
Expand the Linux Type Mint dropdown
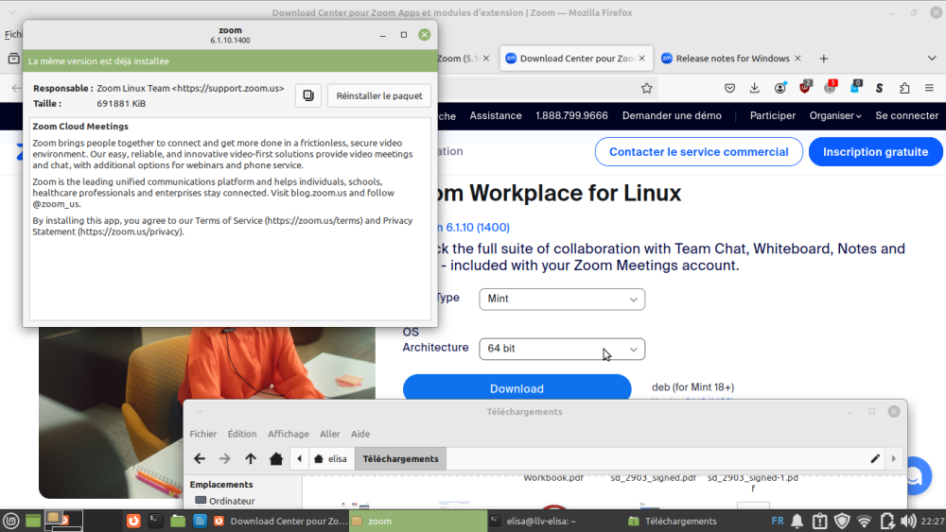[562, 299]
